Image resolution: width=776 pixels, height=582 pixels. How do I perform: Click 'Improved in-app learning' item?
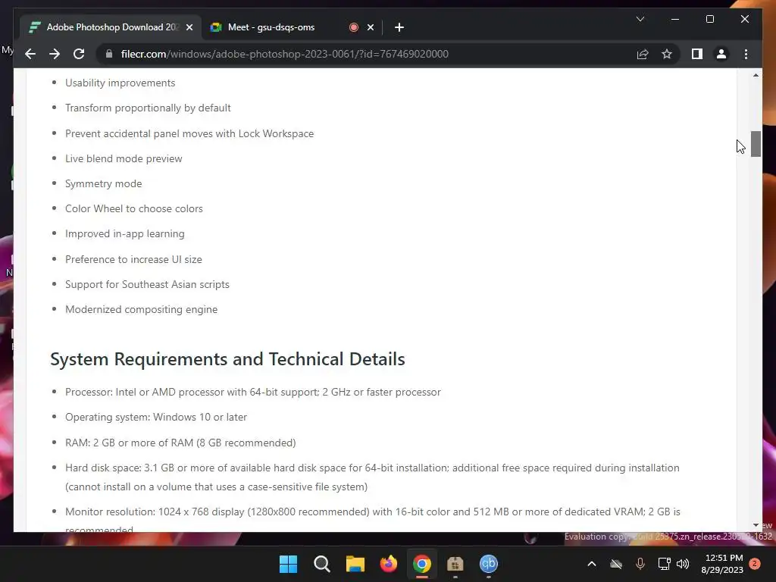coord(125,233)
